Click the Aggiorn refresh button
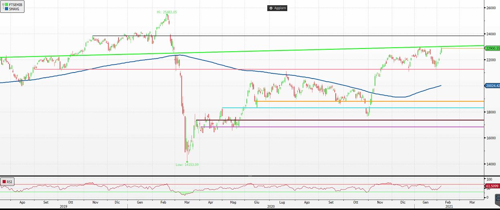The image size is (500, 210). click(x=277, y=8)
